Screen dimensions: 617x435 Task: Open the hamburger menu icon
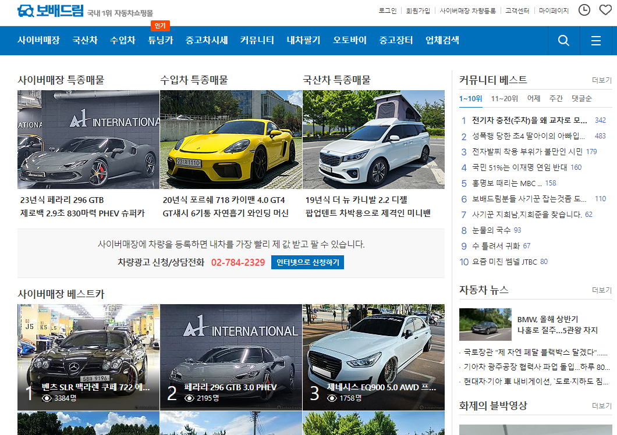click(595, 41)
